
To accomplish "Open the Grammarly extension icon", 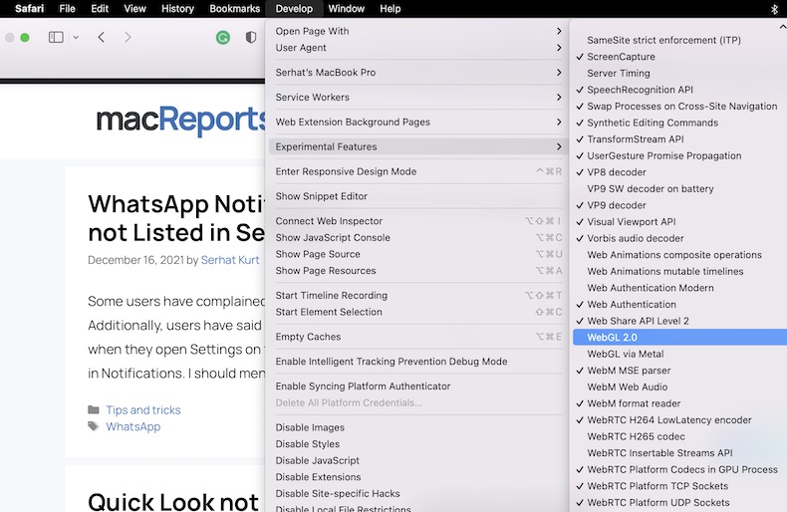I will [x=223, y=37].
